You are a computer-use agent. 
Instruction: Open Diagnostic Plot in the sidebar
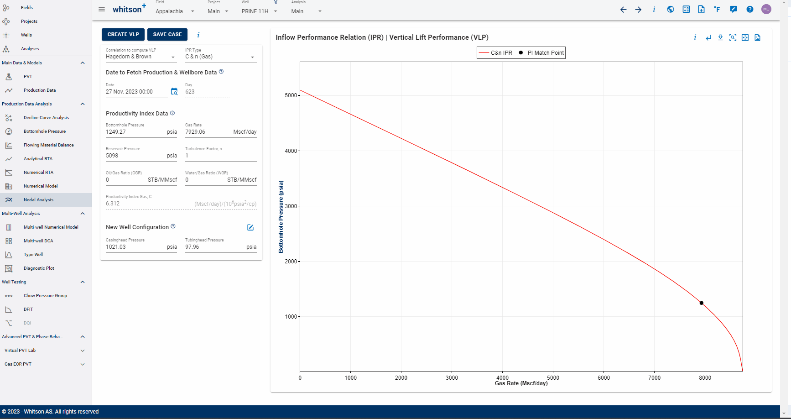coord(46,268)
